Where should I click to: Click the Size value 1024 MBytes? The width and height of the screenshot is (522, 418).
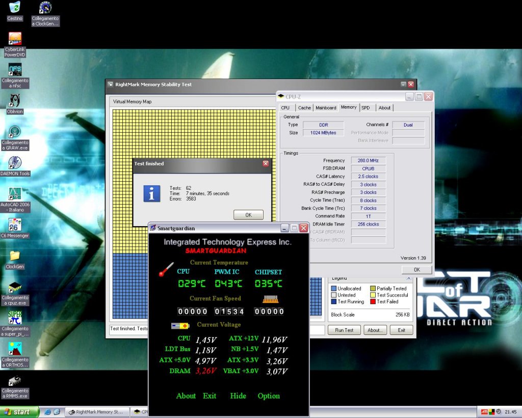coord(323,133)
